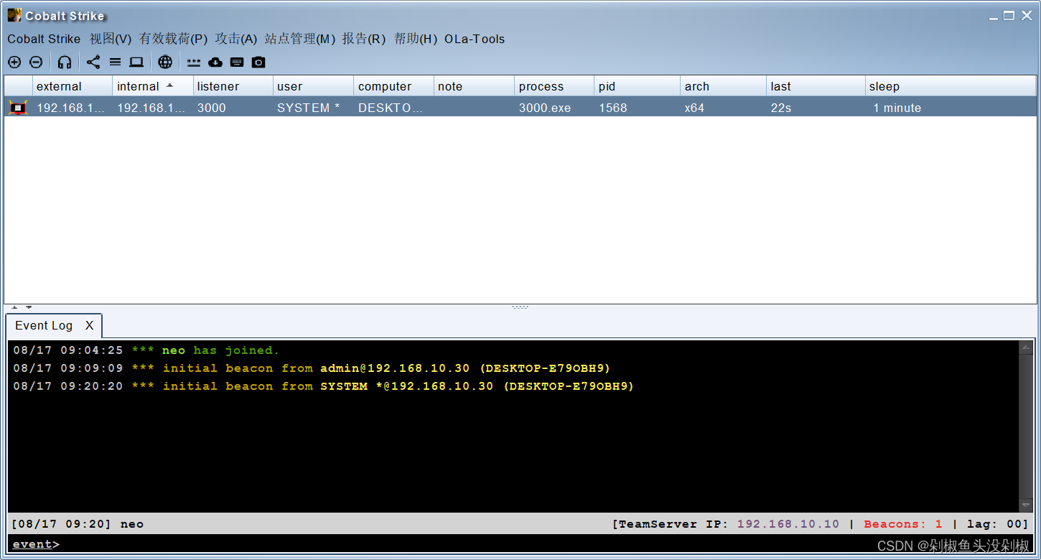This screenshot has width=1041, height=560.
Task: Sort by the last column header
Action: tap(816, 86)
